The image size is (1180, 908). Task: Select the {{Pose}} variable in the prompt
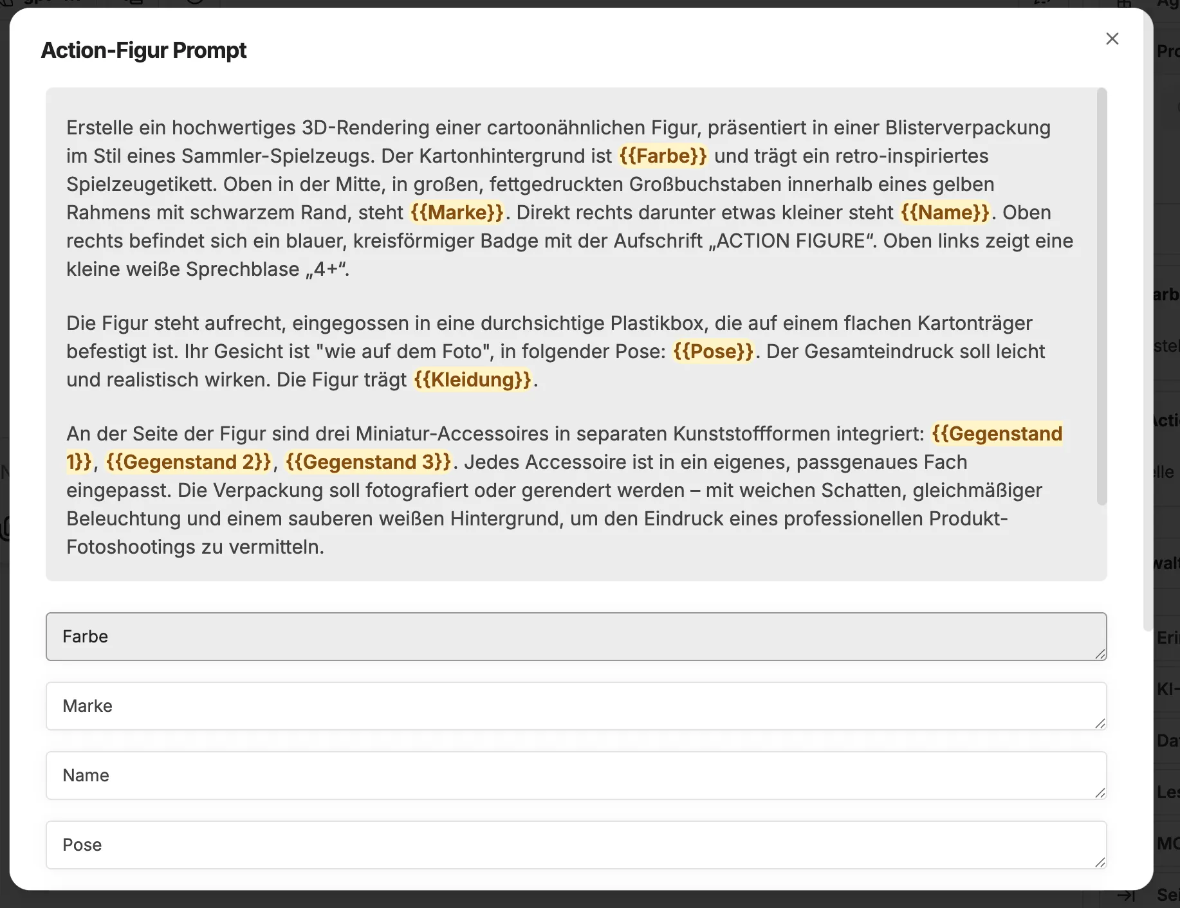713,352
